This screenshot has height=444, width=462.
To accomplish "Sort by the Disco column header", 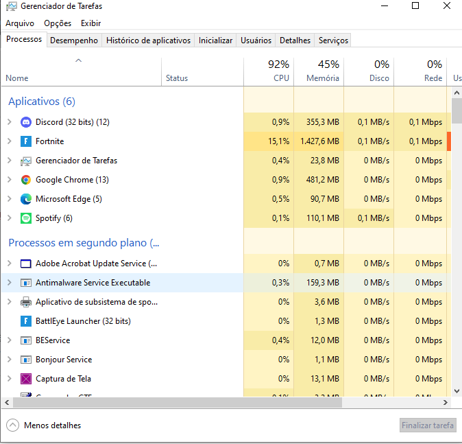I will pyautogui.click(x=369, y=71).
